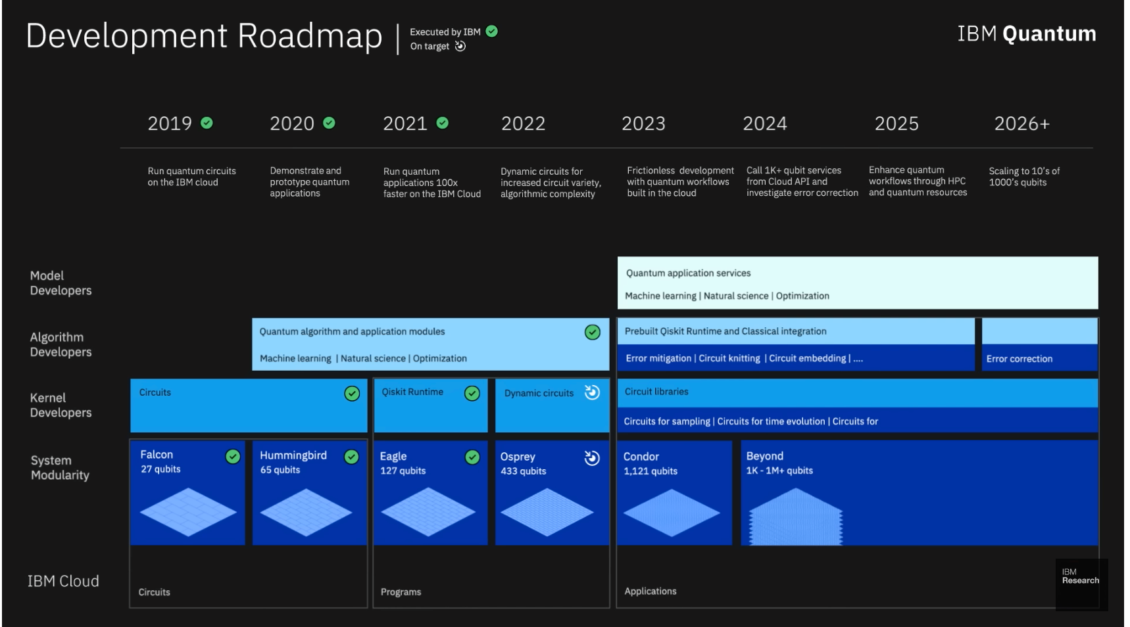1130x627 pixels.
Task: Click the green checkmark next to 2019
Action: click(x=207, y=123)
